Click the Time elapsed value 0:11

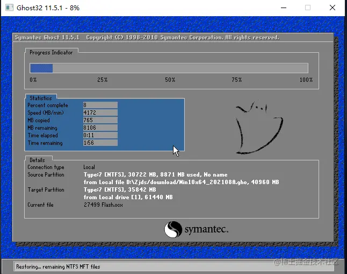tap(100, 135)
